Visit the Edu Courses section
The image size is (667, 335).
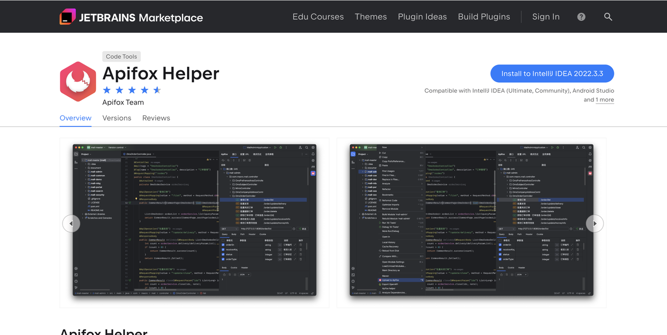point(318,16)
